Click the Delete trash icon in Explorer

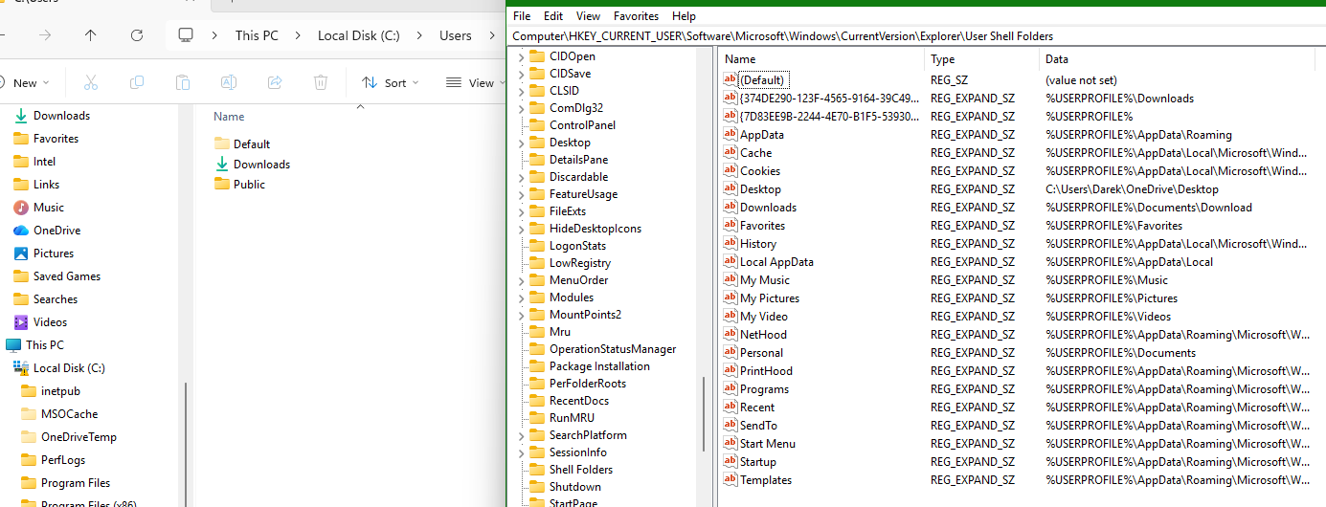[x=321, y=83]
